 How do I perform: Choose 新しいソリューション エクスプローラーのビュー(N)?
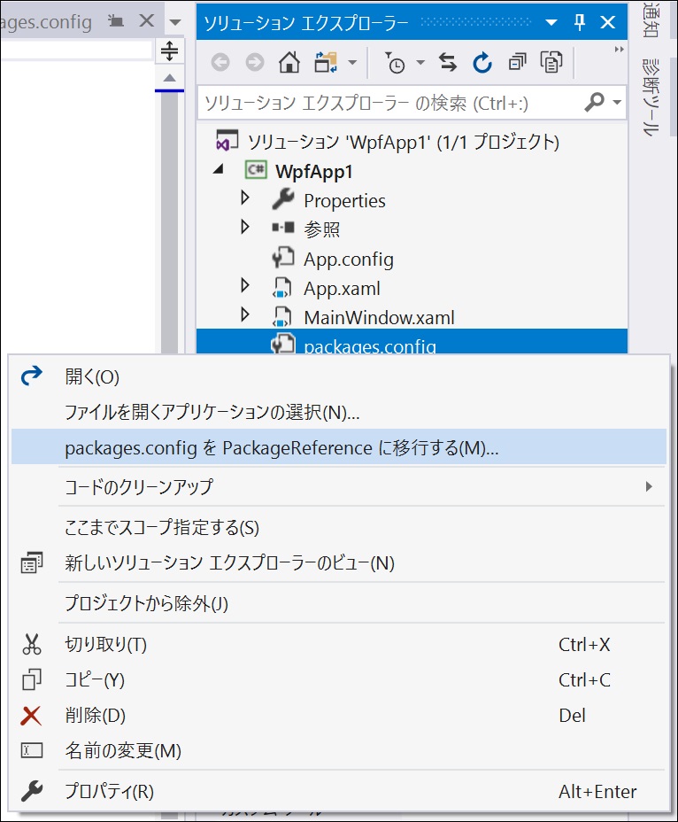tap(338, 562)
